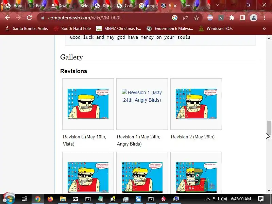The height and width of the screenshot is (204, 272).
Task: Open the second command prompt taskbar icon
Action: [x=151, y=199]
